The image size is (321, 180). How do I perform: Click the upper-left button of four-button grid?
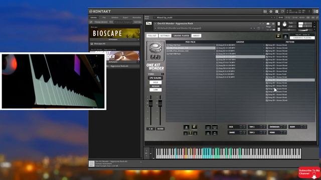208,127
